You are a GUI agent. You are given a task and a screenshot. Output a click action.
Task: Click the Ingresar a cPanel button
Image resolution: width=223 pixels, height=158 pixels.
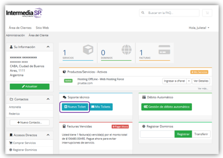tap(174, 81)
